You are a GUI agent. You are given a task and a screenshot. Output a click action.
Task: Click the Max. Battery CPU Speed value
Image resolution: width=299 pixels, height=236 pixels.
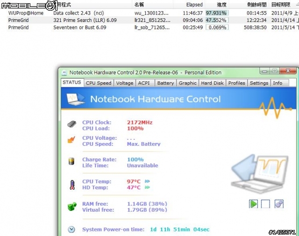tap(144, 144)
